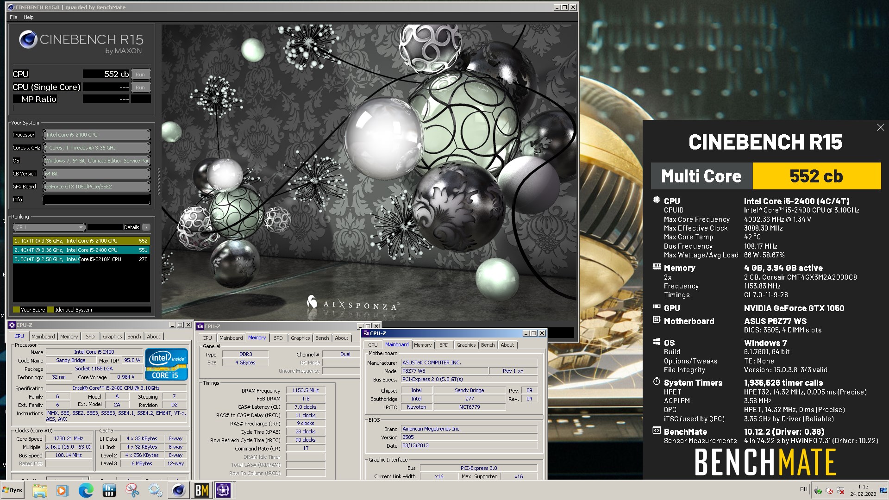Click the safely remove hardware tray icon
Screen dimensions: 889x500
[818, 491]
